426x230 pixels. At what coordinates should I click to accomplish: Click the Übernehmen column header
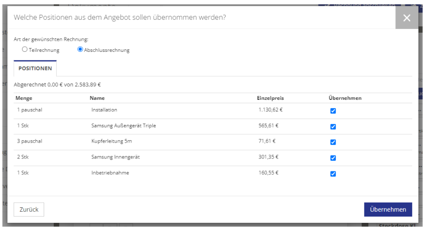tap(345, 98)
